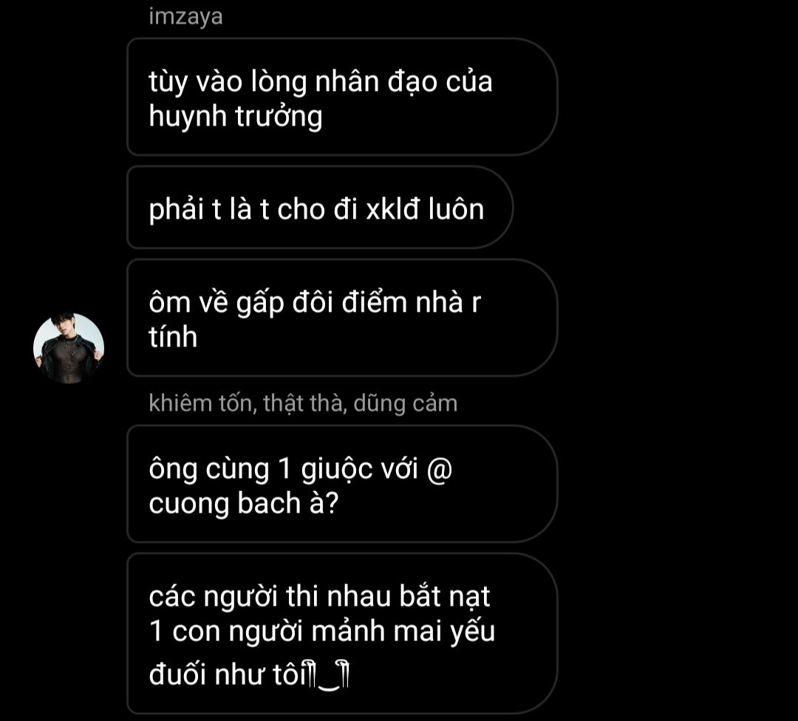Open the imzaya sender name
The height and width of the screenshot is (721, 798).
pyautogui.click(x=185, y=17)
